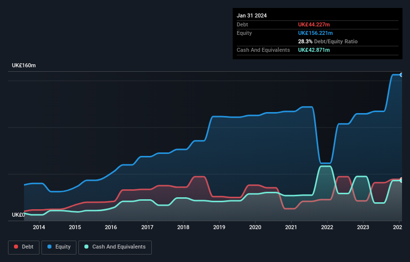Screen dimensions: 410x262
Task: Click the Jan 31 2024 tooltip date
Action: [x=252, y=15]
